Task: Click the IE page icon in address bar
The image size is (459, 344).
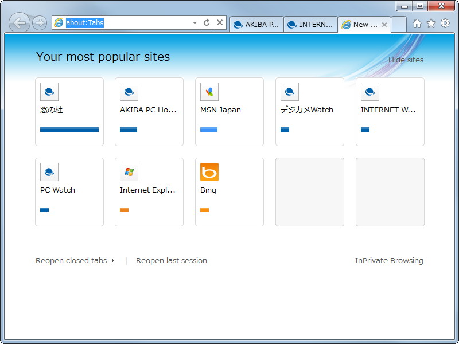Action: (x=59, y=22)
